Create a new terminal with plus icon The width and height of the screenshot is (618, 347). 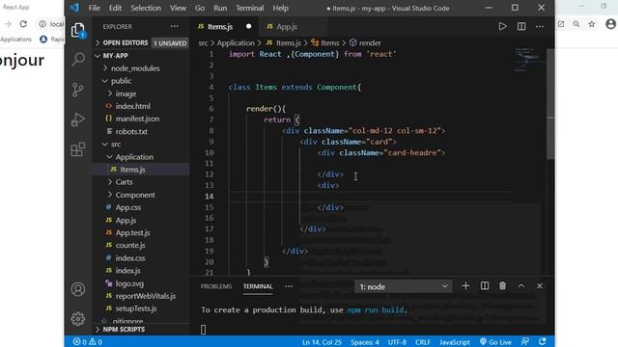465,286
